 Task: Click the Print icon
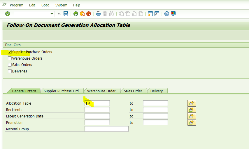click(99, 14)
